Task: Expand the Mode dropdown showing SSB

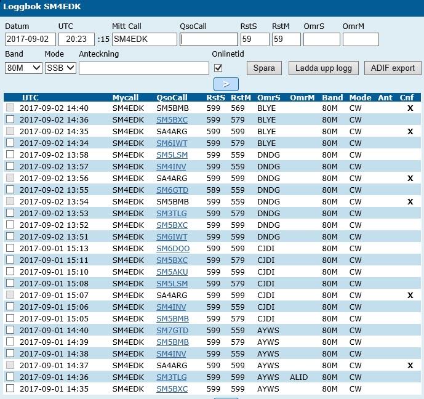Action: pyautogui.click(x=60, y=68)
